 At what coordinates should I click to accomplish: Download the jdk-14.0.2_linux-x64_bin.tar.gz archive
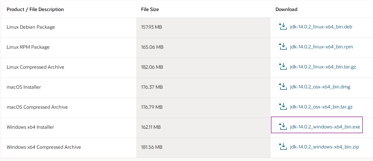click(323, 67)
